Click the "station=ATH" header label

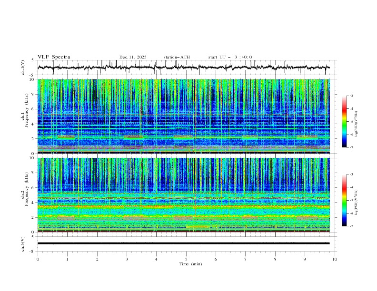tap(177, 57)
